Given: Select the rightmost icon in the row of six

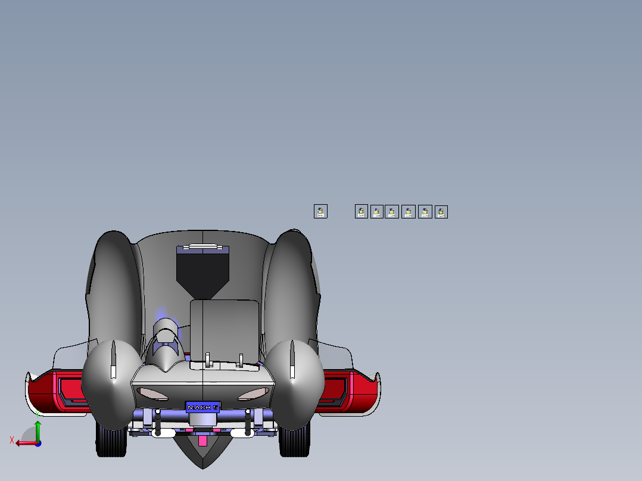Looking at the screenshot, I should click(x=441, y=212).
